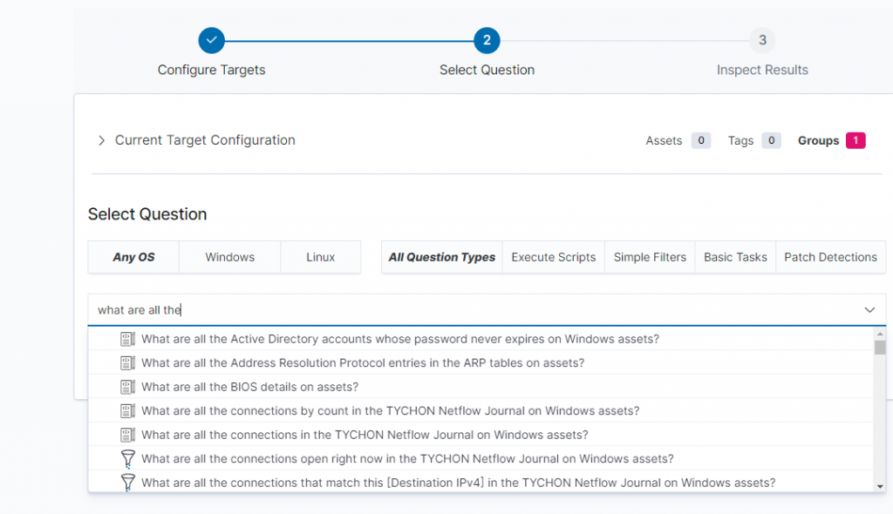Viewport: 893px width, 514px height.
Task: Click script icon beside Active Directory accounts question
Action: click(x=127, y=339)
